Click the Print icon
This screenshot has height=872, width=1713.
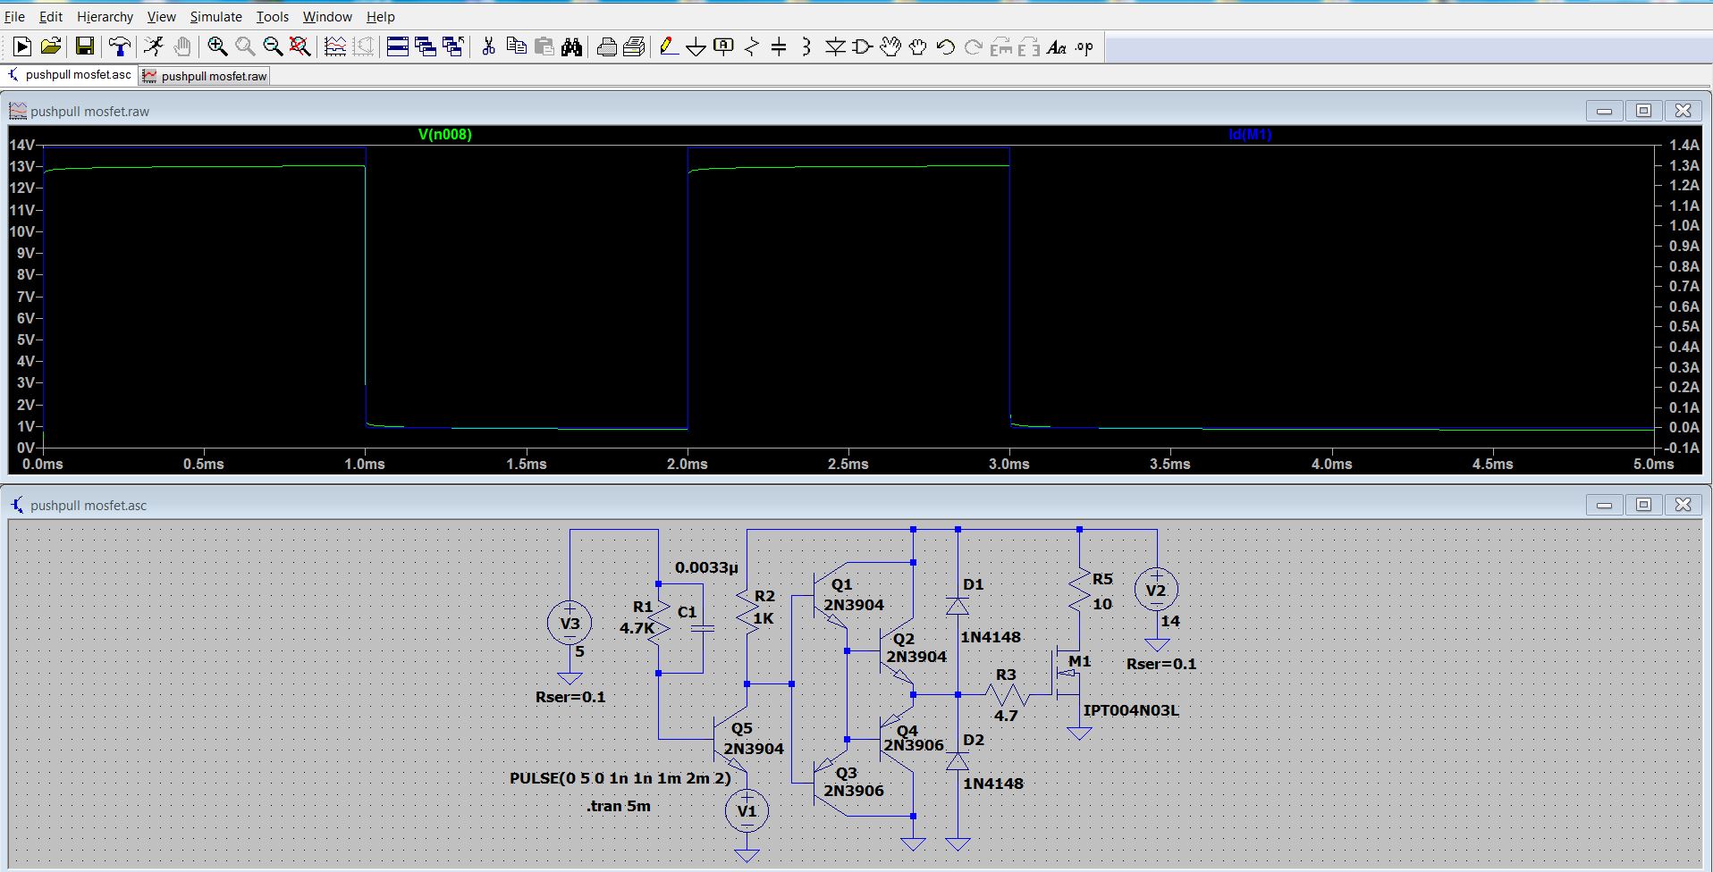(634, 46)
